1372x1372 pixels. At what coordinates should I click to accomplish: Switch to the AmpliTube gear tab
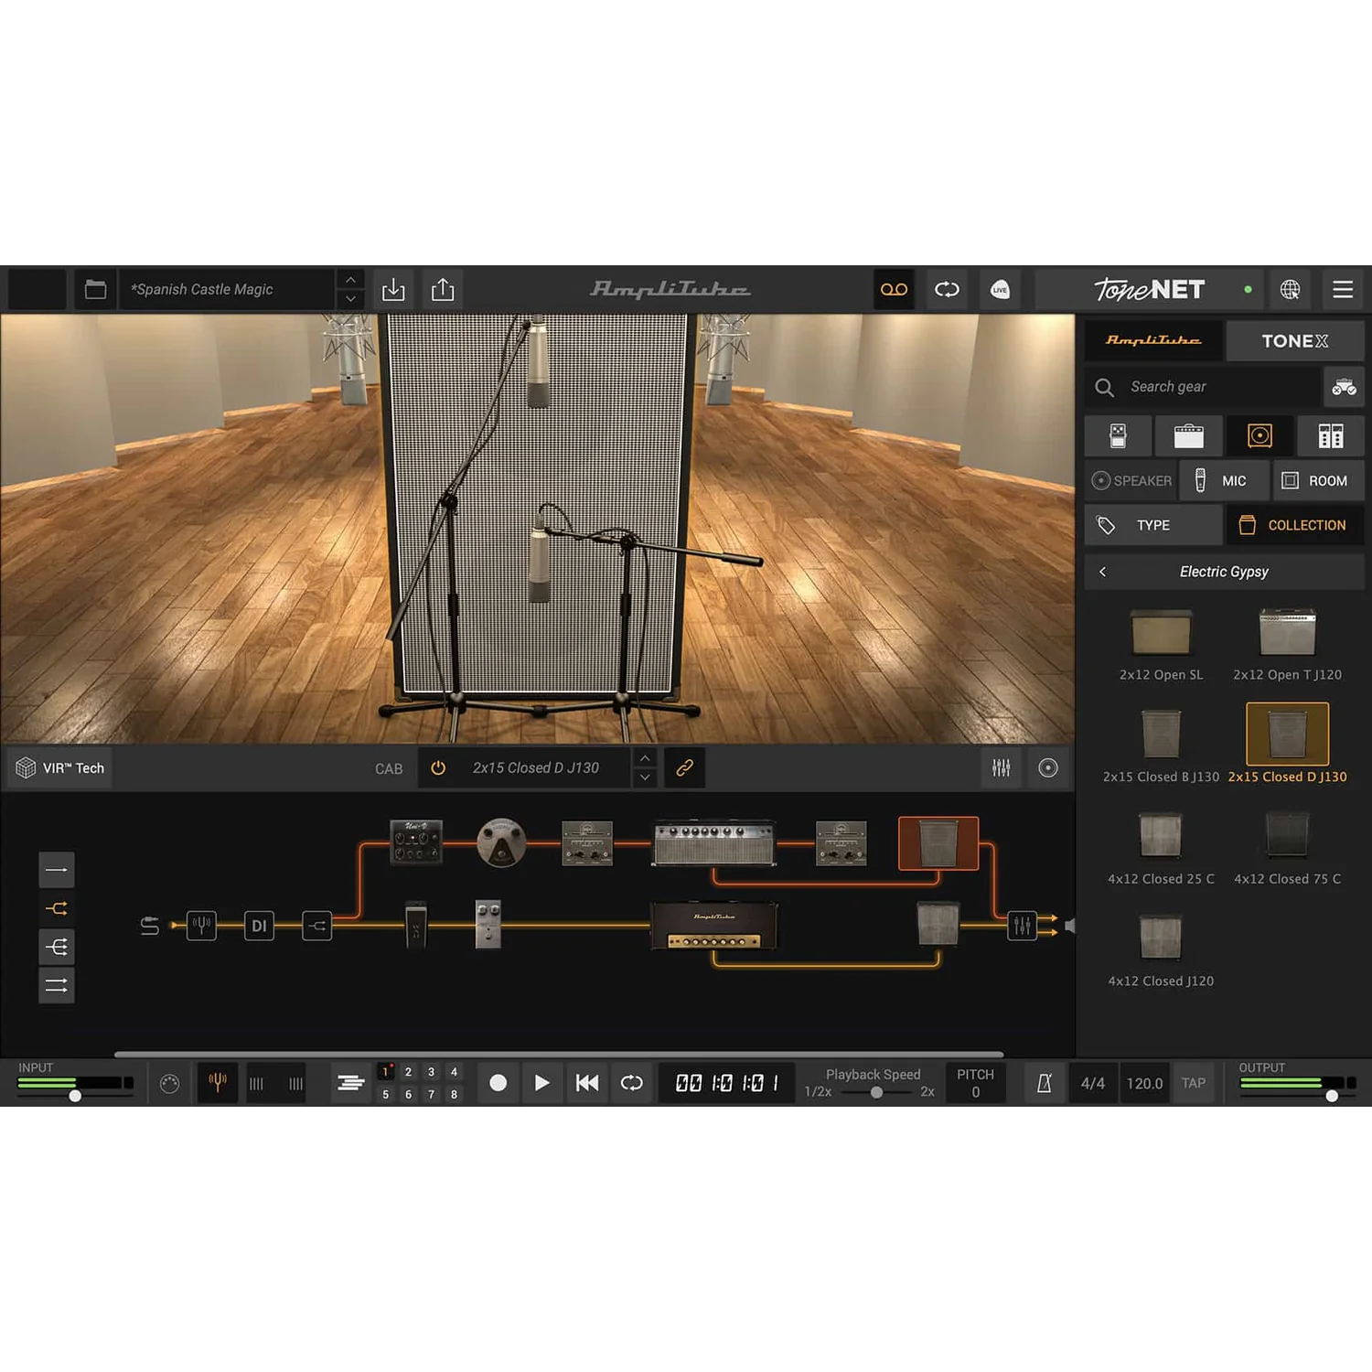coord(1153,340)
